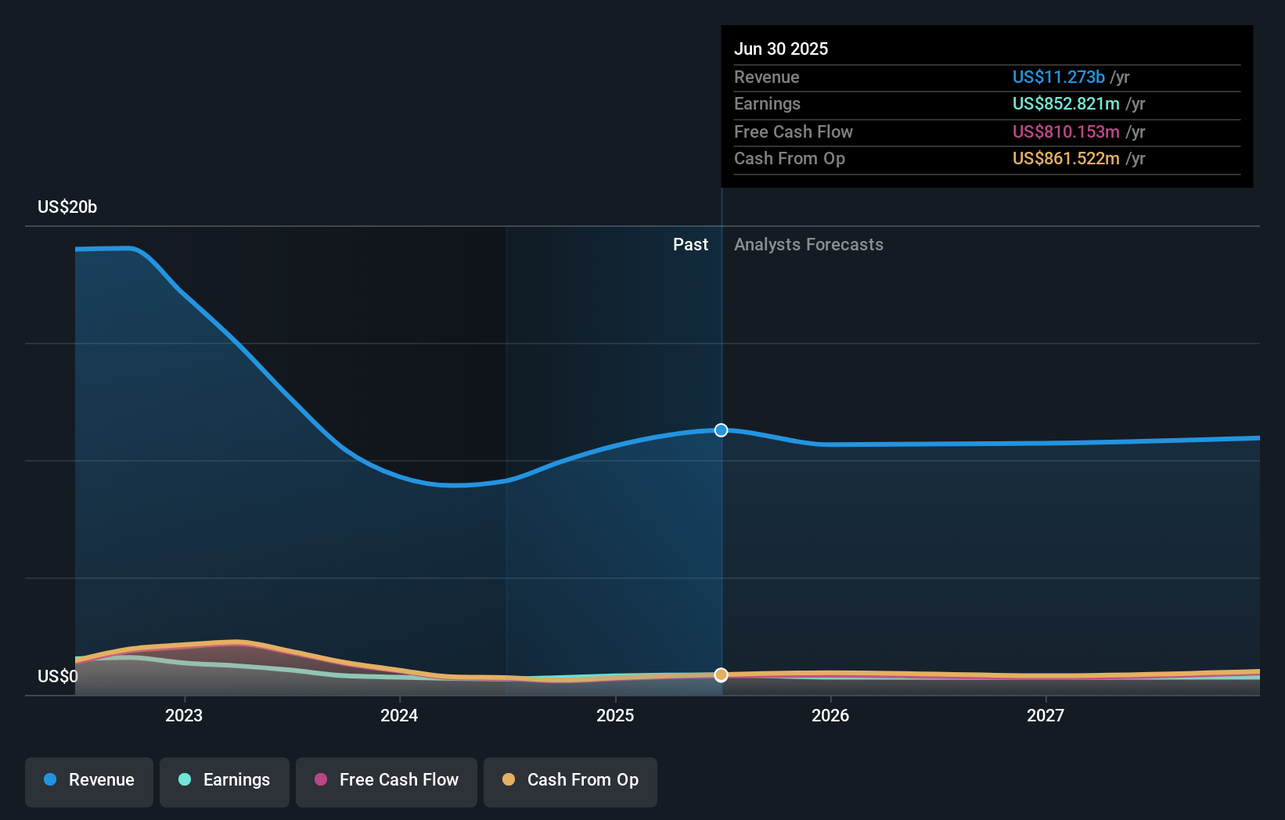
Task: Click the blue Revenue dot in legend
Action: [50, 779]
